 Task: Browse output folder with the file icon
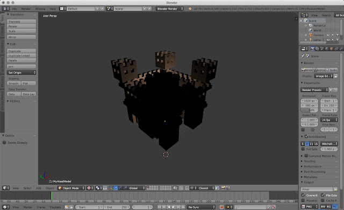[335, 189]
